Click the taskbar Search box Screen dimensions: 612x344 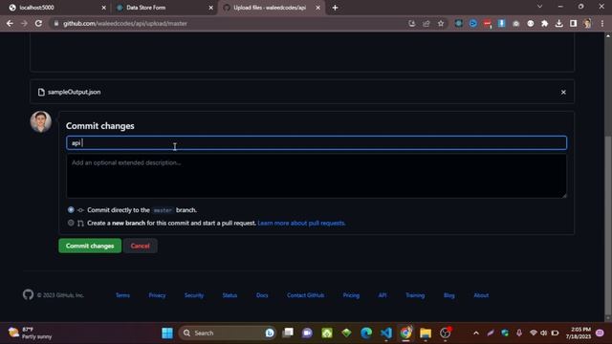pos(227,333)
